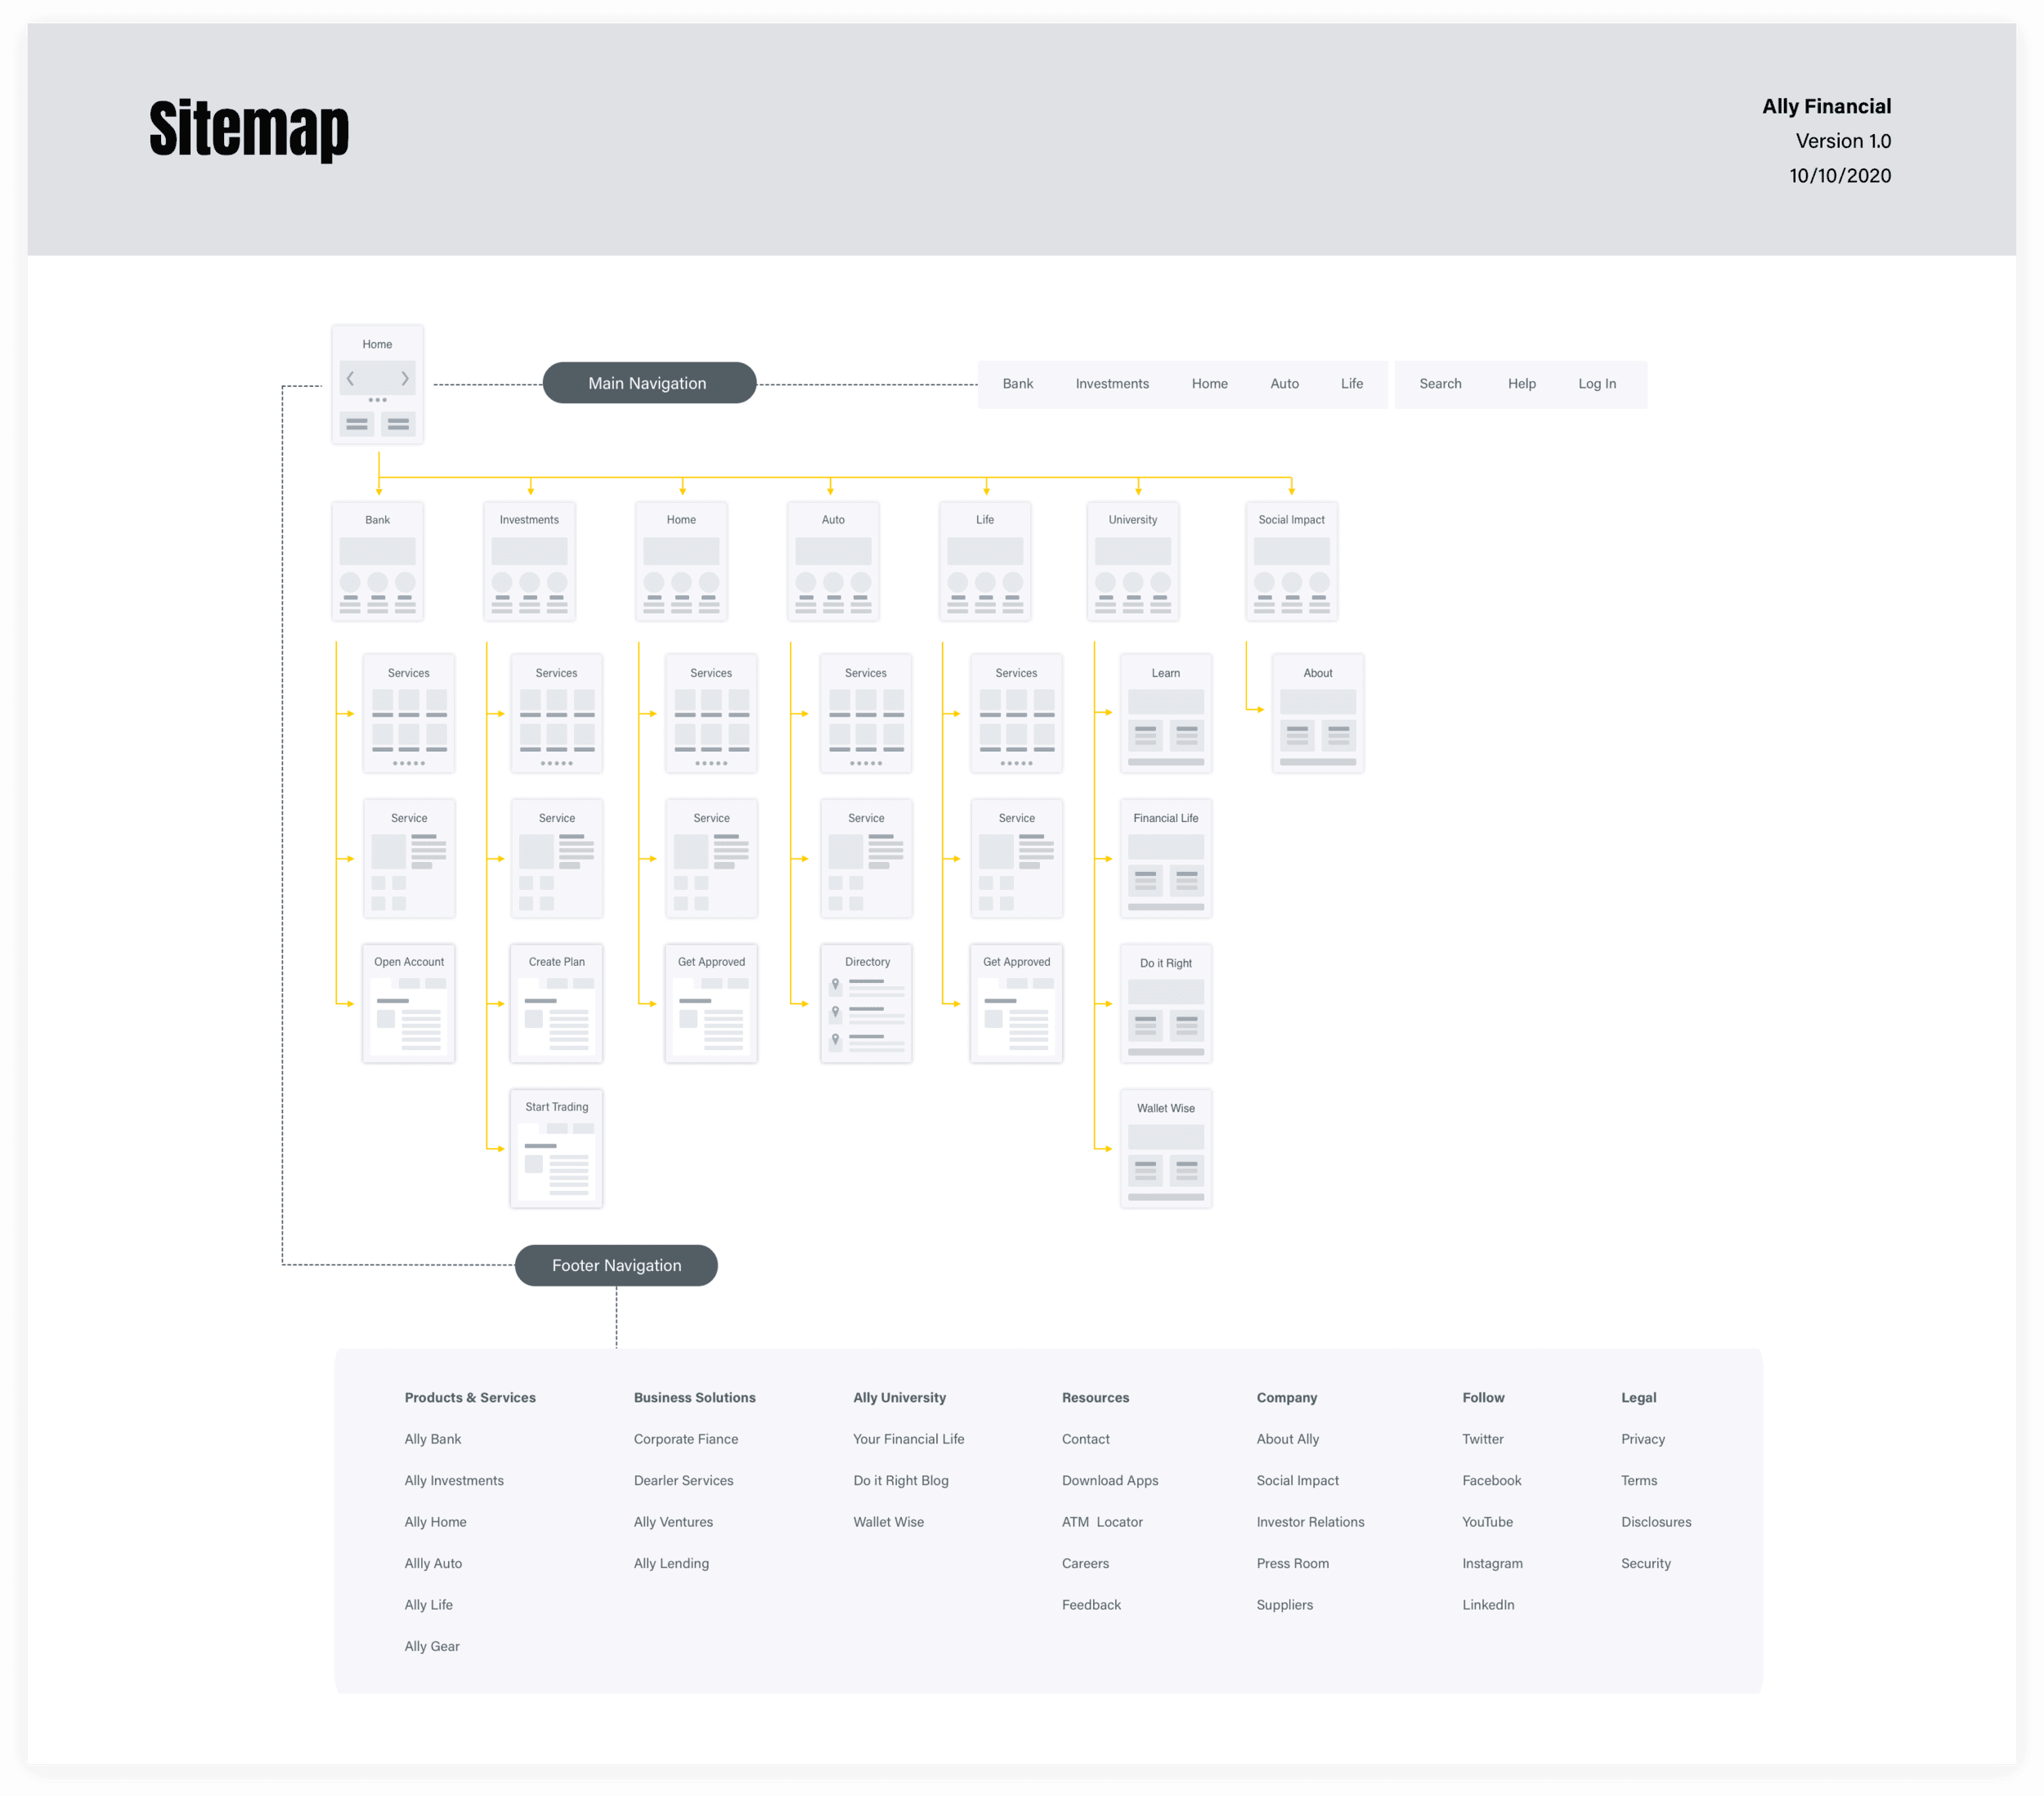Viewport: 2044px width, 1796px height.
Task: Click the Wallet Wise footer link
Action: (x=889, y=1522)
